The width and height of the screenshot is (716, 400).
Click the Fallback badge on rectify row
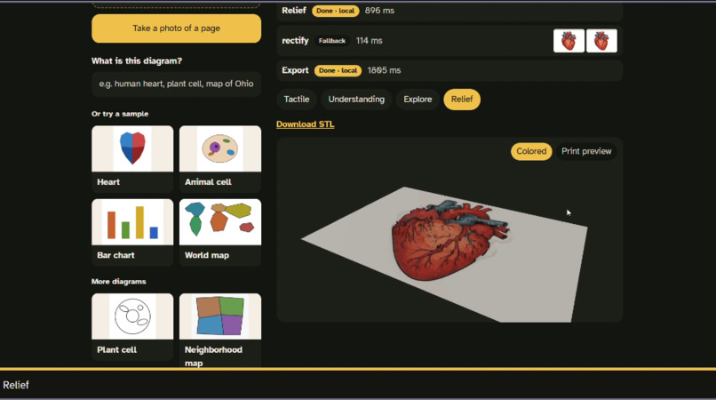click(332, 41)
